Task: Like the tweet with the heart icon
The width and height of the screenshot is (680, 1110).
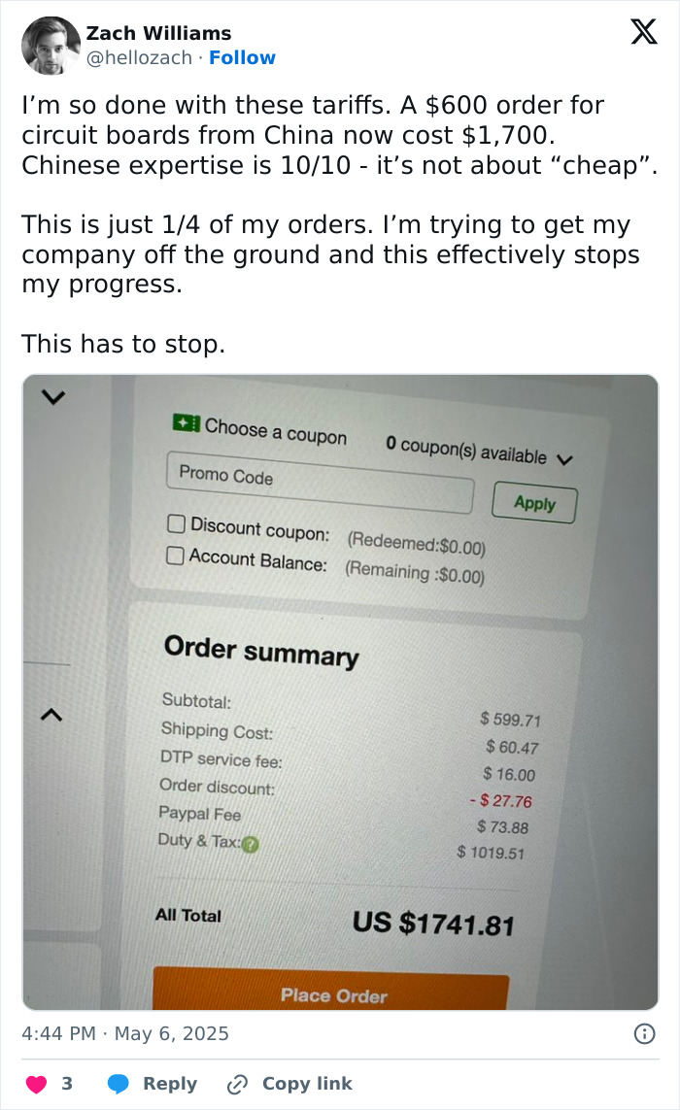Action: click(x=37, y=1084)
